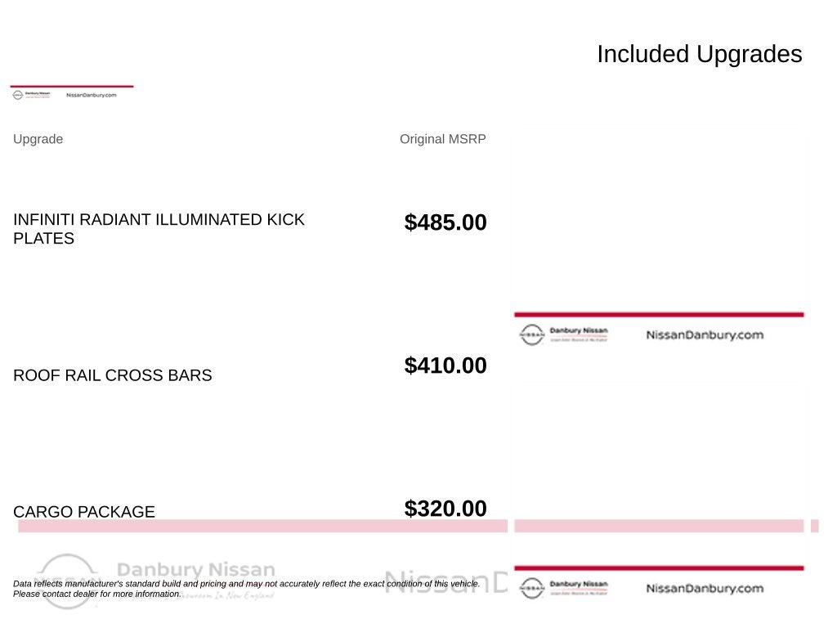Click the $410.00 price

point(445,366)
